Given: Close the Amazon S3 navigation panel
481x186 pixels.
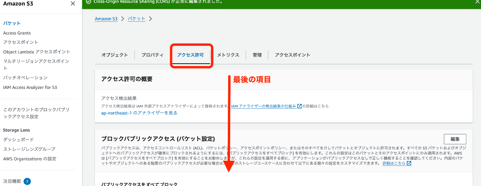Looking at the screenshot, I should [x=73, y=4].
